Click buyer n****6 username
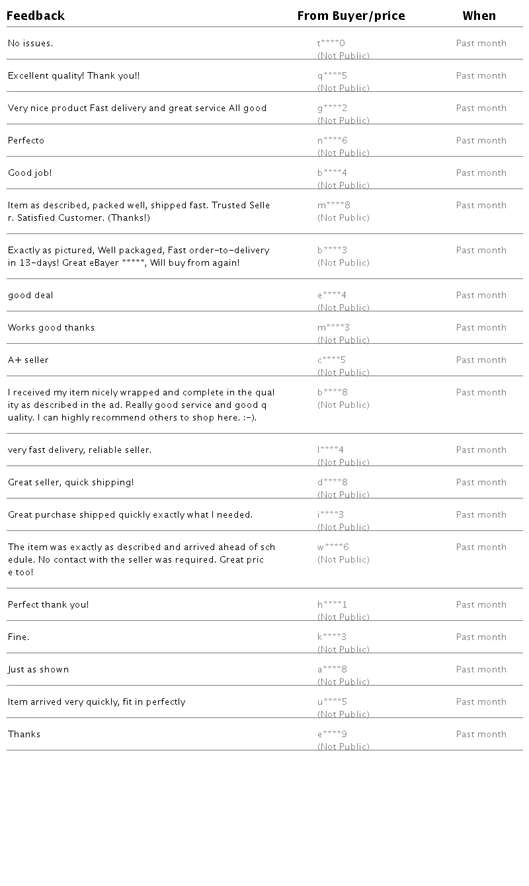Viewport: 529px width, 886px height. [x=332, y=141]
